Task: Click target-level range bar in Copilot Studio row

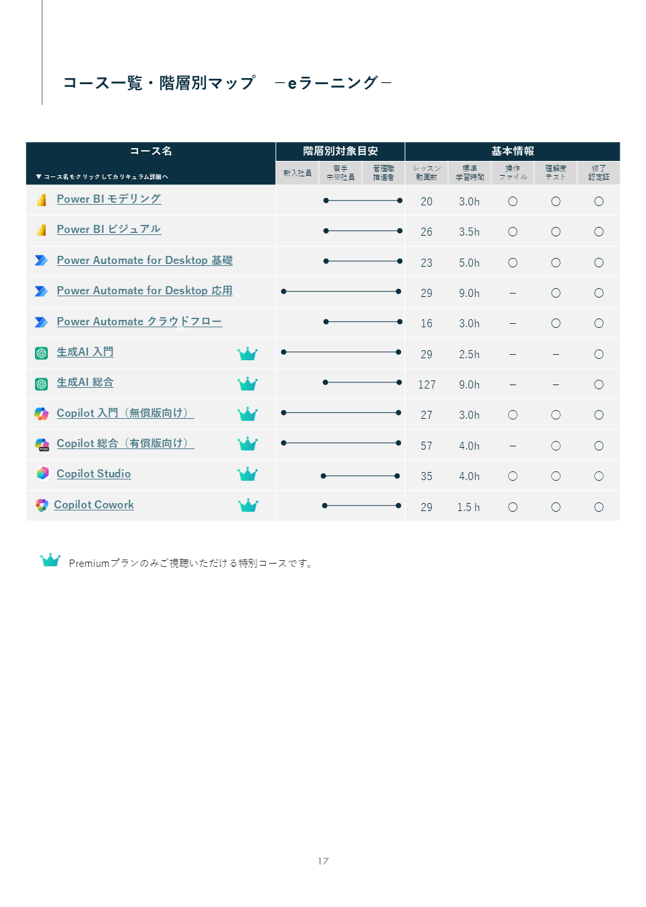Action: pyautogui.click(x=361, y=476)
